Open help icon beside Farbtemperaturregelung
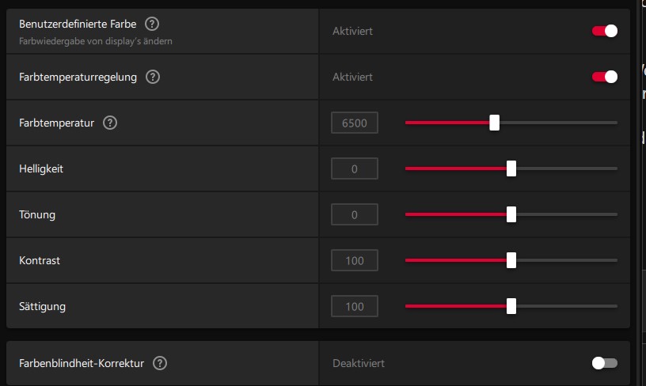Image resolution: width=646 pixels, height=386 pixels. [x=153, y=78]
